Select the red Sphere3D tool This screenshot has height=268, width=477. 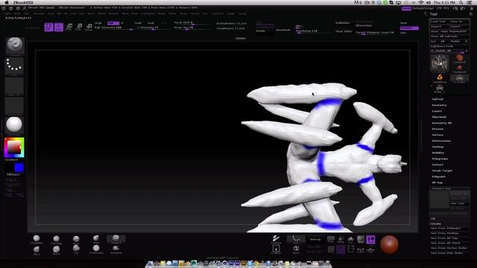point(459,58)
